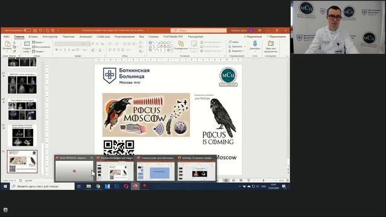Create a new slide (Создать слайд)
Screen dimensions: 386x217
(x=27, y=46)
